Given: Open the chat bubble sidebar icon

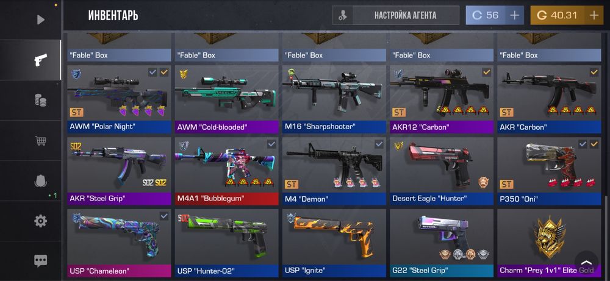Looking at the screenshot, I should coord(40,260).
